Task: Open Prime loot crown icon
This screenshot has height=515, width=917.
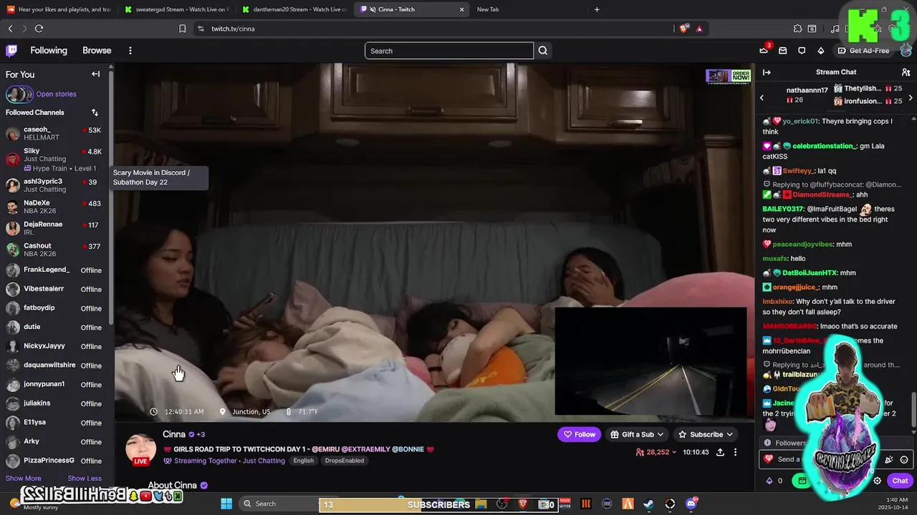Action: [x=764, y=51]
